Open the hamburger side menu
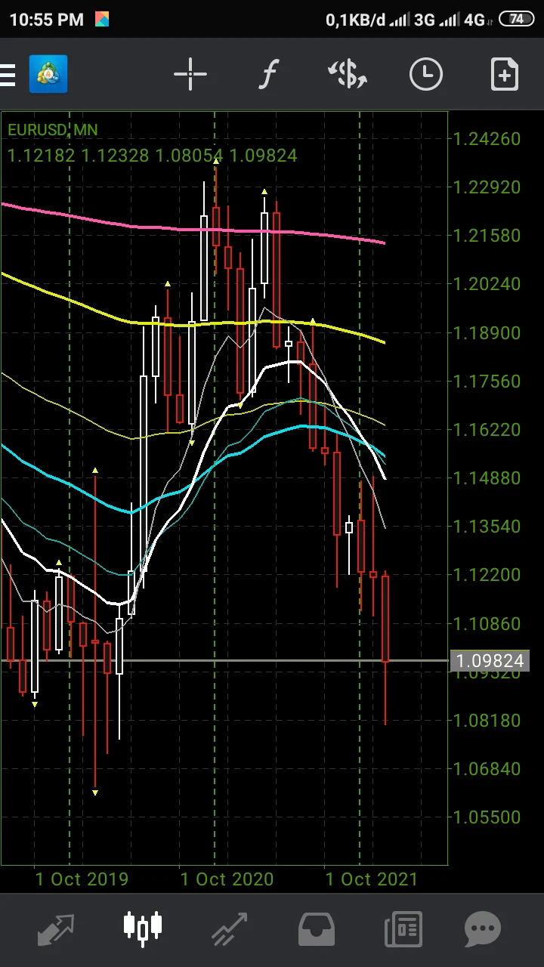Screen dimensions: 544x967 click(x=8, y=75)
